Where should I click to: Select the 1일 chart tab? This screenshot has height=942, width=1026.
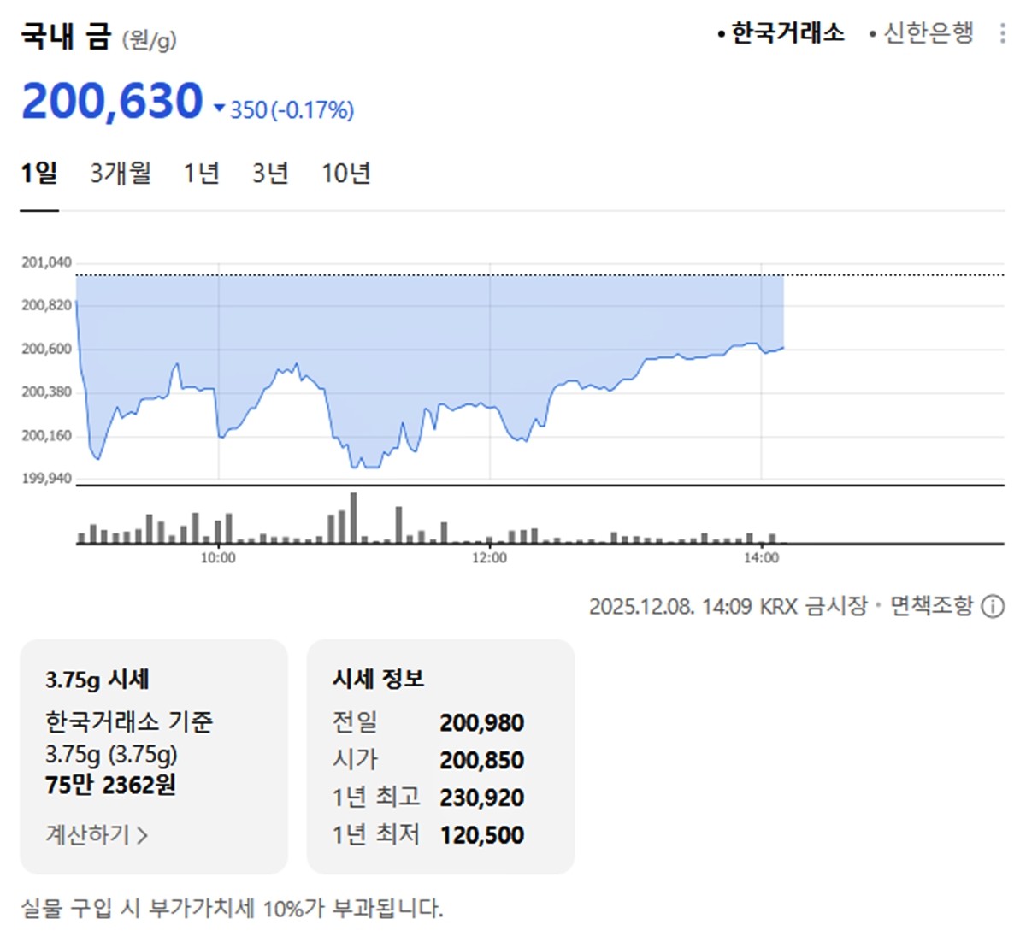(40, 173)
